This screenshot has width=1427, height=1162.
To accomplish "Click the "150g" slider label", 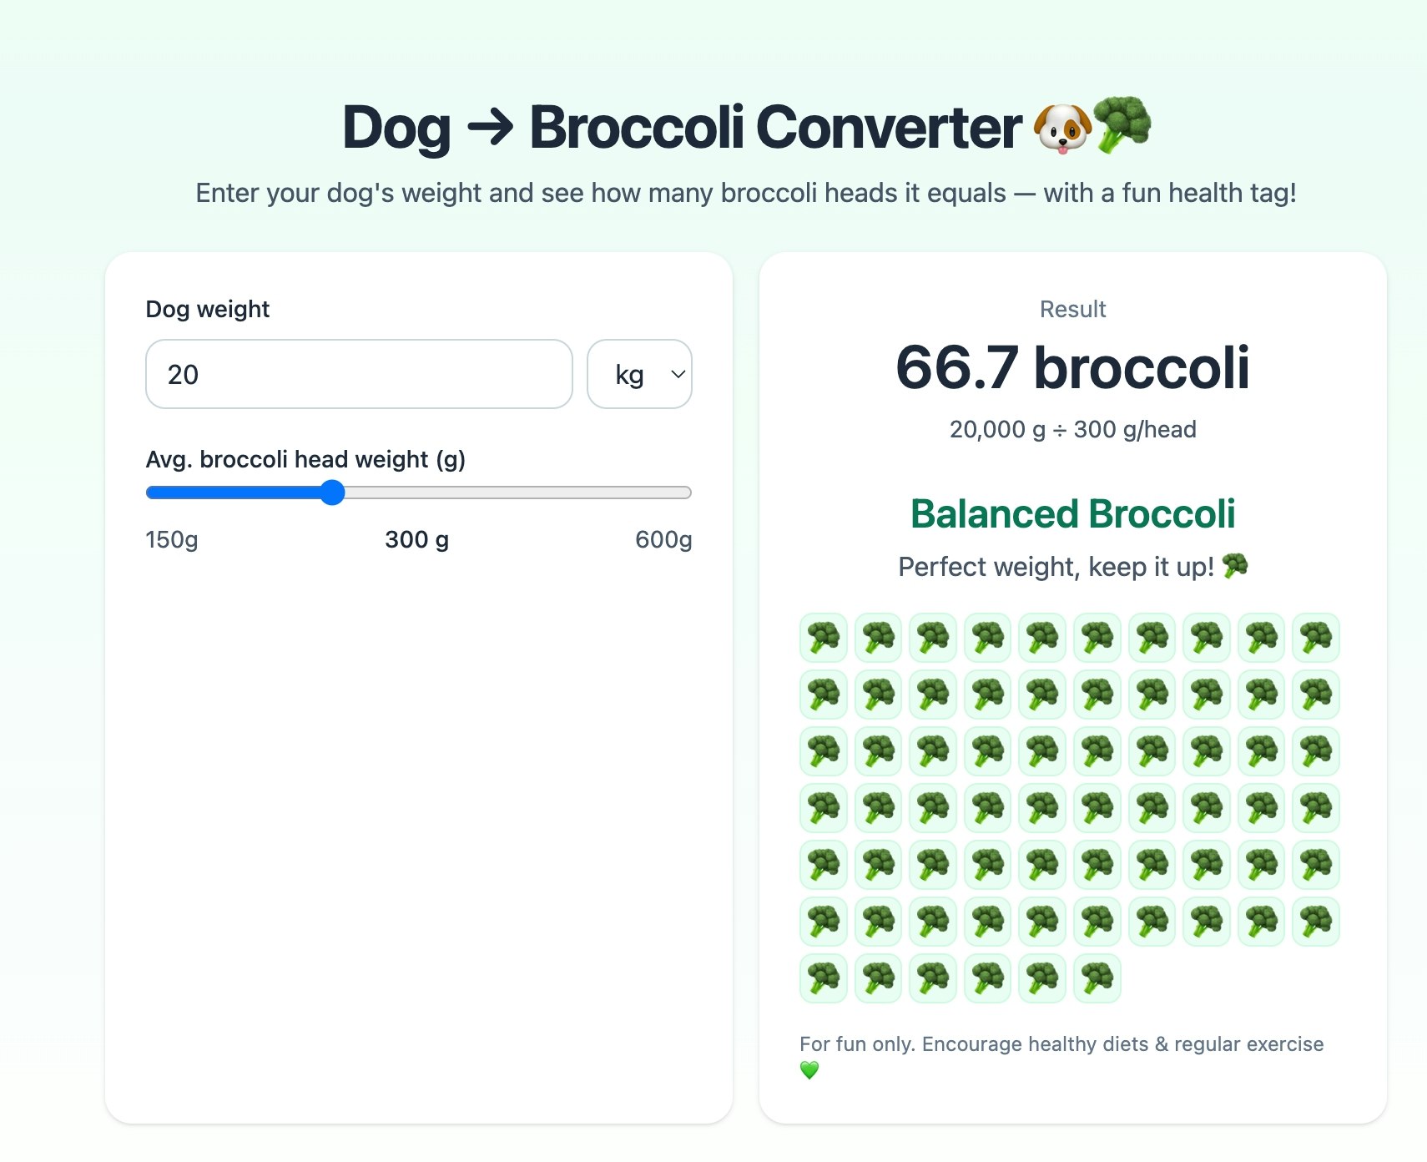I will point(170,540).
